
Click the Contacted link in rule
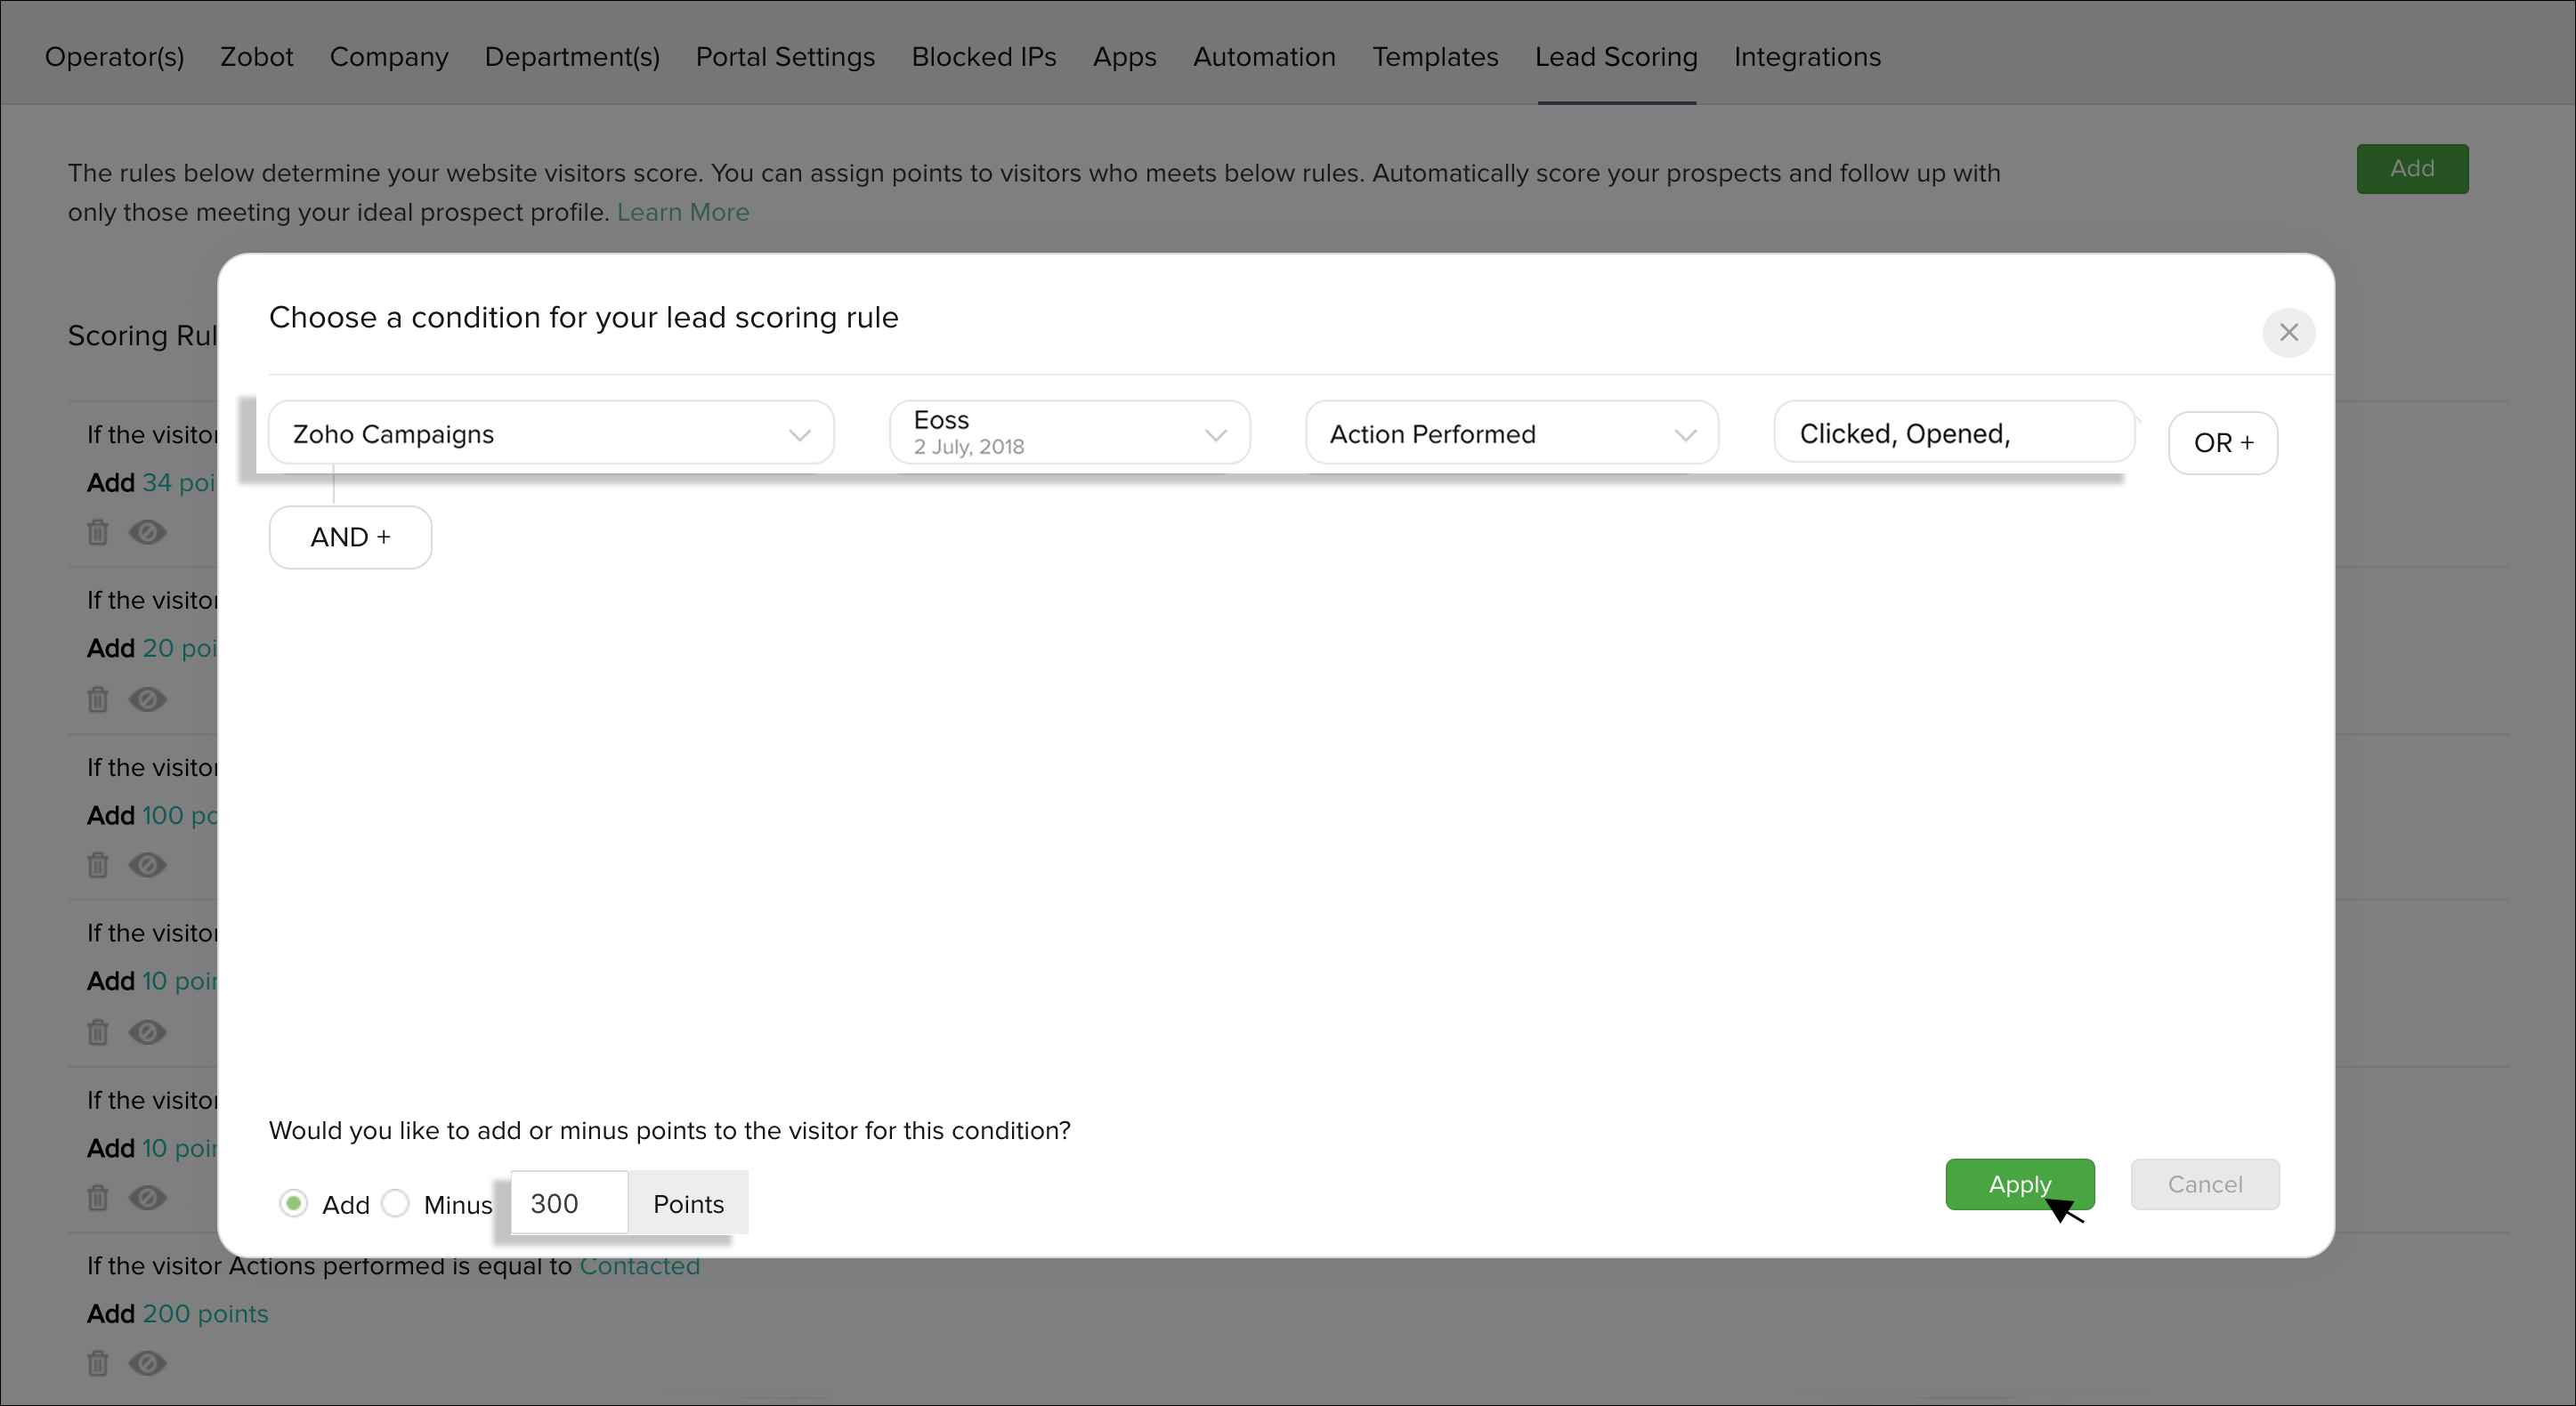(640, 1265)
